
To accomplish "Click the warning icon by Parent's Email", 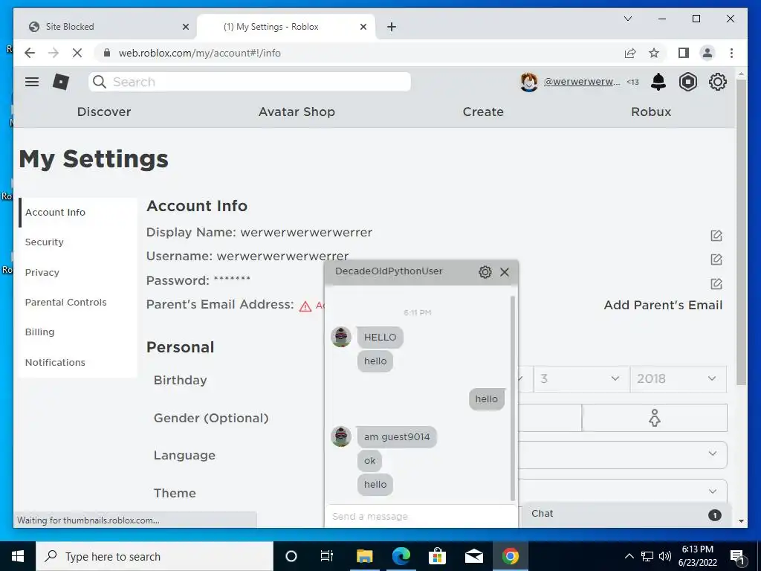I will [x=305, y=306].
